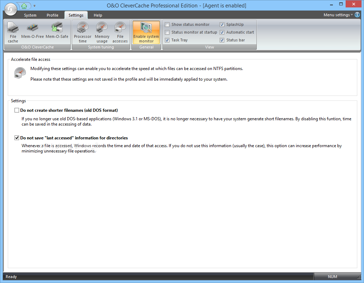Expand the quick access toolbar arrow

(x=34, y=6)
